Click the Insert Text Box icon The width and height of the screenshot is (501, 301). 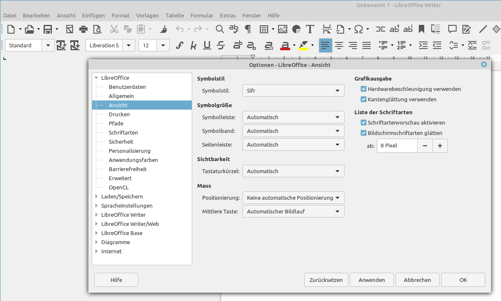click(310, 29)
